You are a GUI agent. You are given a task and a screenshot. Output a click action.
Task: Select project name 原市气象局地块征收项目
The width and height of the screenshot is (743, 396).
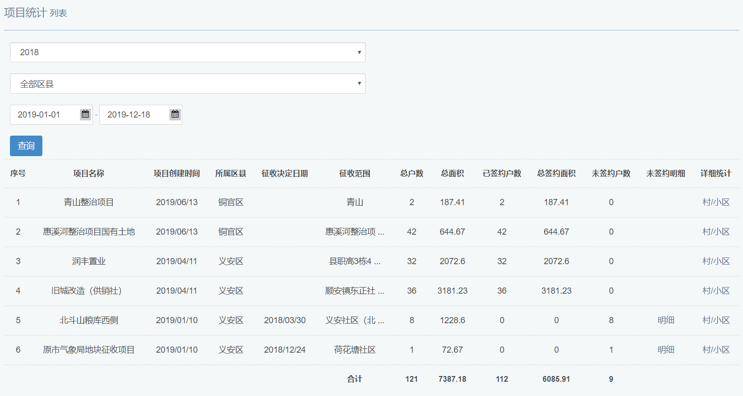coord(89,350)
